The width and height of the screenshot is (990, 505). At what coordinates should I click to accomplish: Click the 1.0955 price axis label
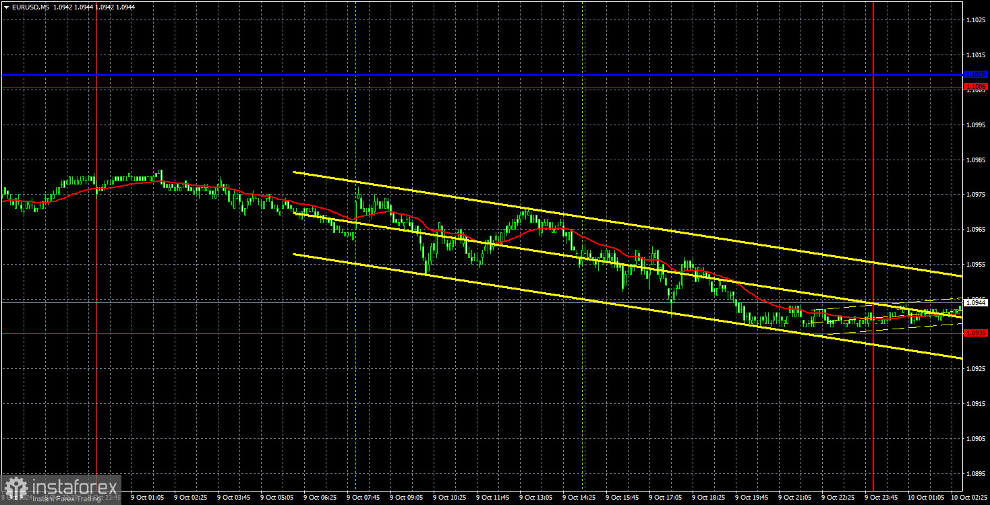pyautogui.click(x=976, y=265)
